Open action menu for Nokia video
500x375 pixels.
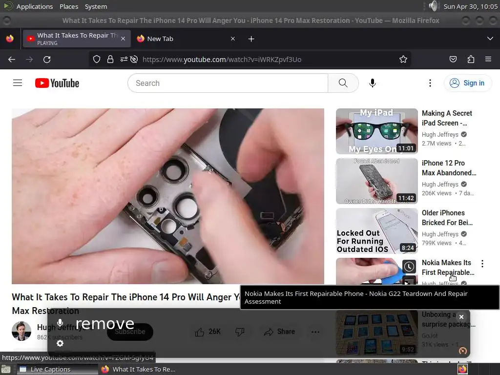pyautogui.click(x=482, y=263)
